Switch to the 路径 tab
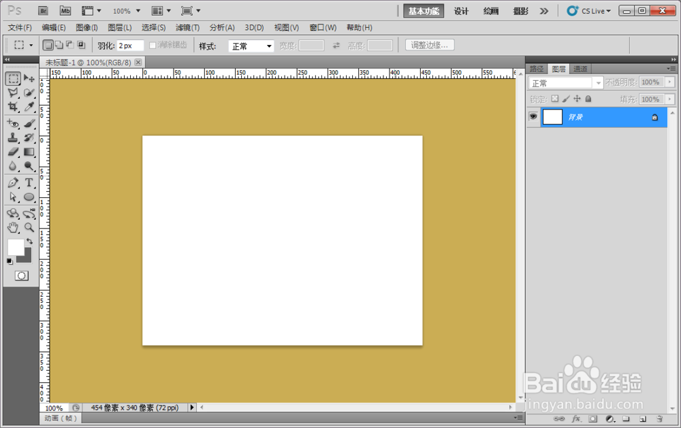 tap(537, 69)
